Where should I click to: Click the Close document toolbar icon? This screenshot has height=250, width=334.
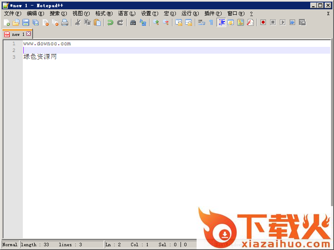45,22
